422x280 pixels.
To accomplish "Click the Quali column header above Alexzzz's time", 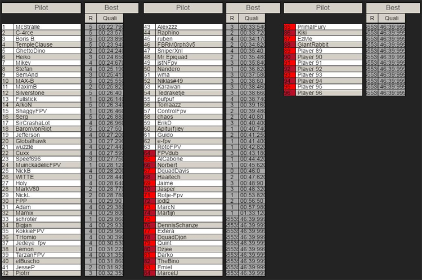I will pos(253,18).
